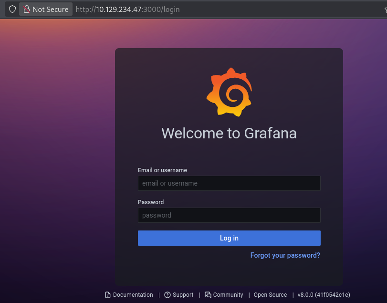Screen dimensions: 387x303
Task: Click the Password field label
Action: [x=151, y=202]
